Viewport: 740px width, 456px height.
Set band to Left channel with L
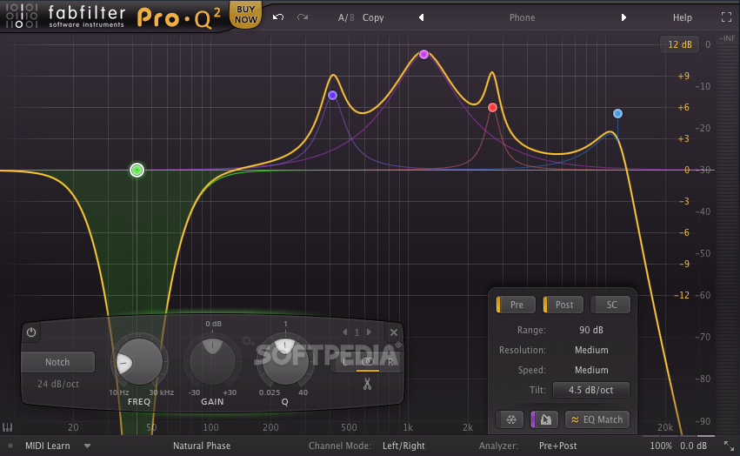coord(345,362)
